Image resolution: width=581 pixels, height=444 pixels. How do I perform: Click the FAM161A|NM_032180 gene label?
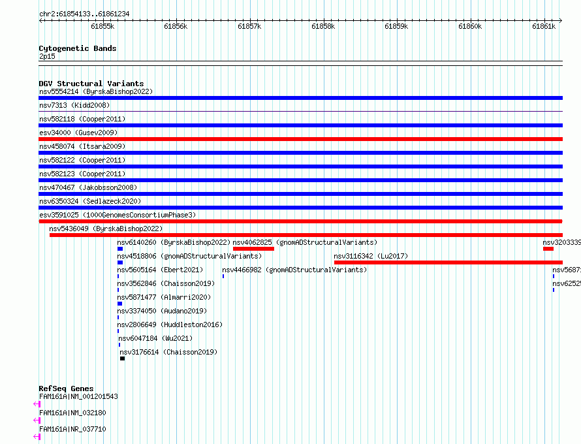[x=72, y=413]
